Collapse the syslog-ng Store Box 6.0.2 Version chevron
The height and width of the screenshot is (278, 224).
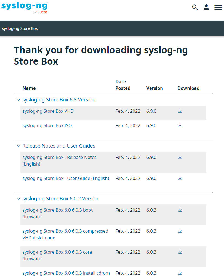(x=18, y=199)
